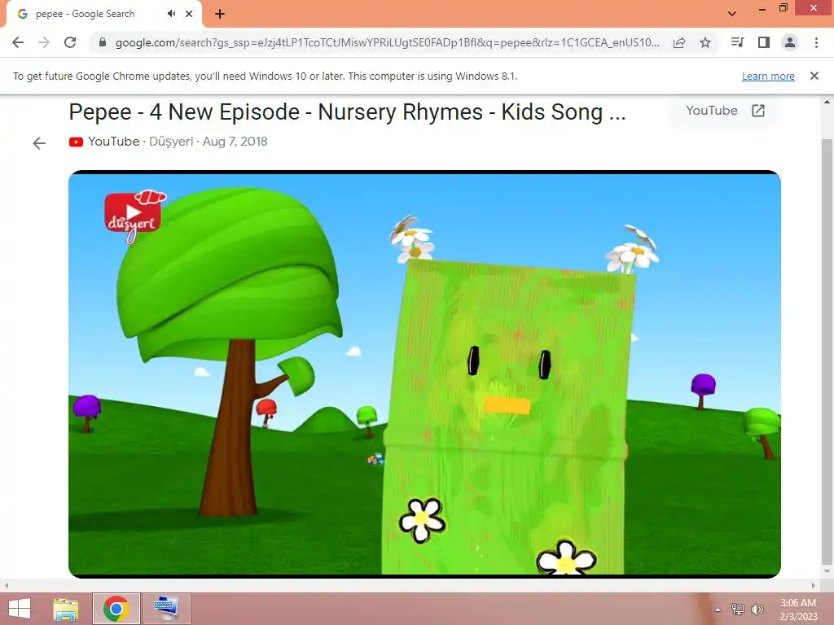Click the scrollbar up arrow

[827, 102]
